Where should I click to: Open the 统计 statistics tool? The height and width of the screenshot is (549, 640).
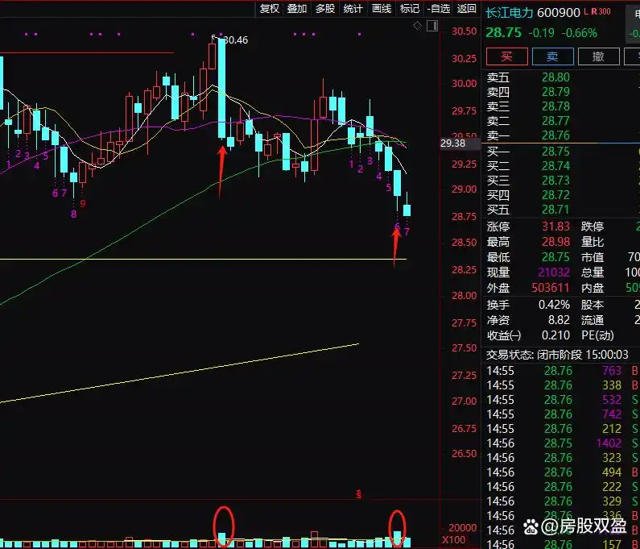353,9
